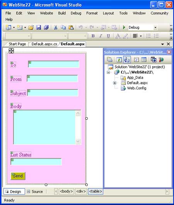This screenshot has width=174, height=205.
Task: Open the alignment dropdown arrow
Action: (x=141, y=36)
